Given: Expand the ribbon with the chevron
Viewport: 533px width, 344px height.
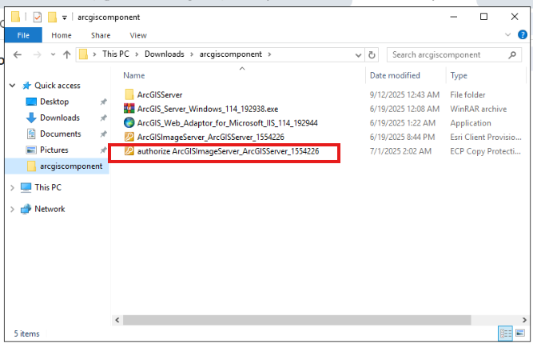Looking at the screenshot, I should click(508, 34).
